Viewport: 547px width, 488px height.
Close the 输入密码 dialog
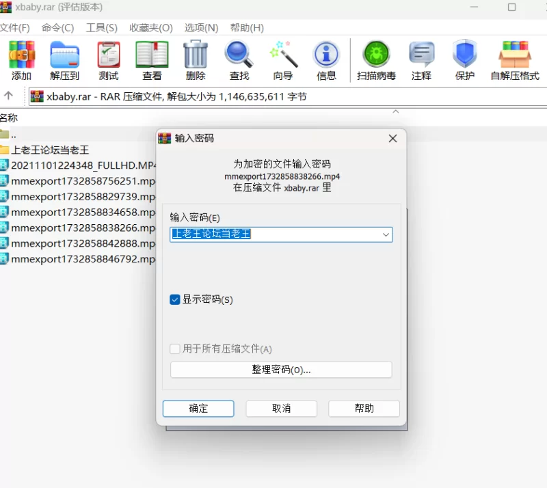coord(392,139)
